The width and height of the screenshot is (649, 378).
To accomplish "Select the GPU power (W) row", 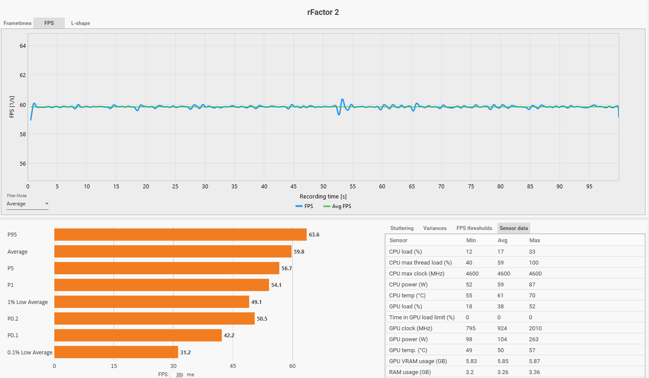I will click(x=515, y=339).
